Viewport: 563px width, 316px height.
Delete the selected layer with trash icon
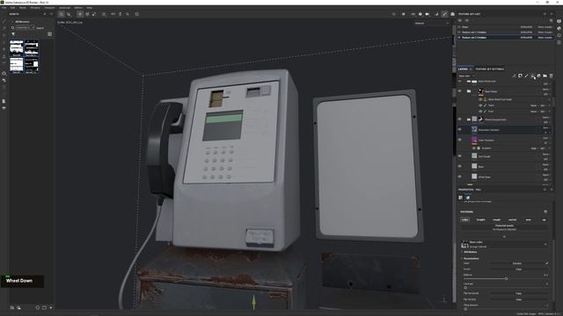(x=552, y=75)
